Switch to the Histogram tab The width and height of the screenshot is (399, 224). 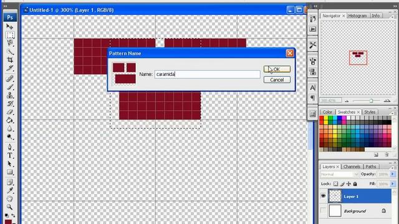[x=357, y=16]
